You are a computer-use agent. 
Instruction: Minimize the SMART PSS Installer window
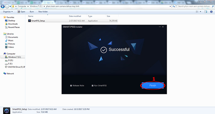point(160,27)
